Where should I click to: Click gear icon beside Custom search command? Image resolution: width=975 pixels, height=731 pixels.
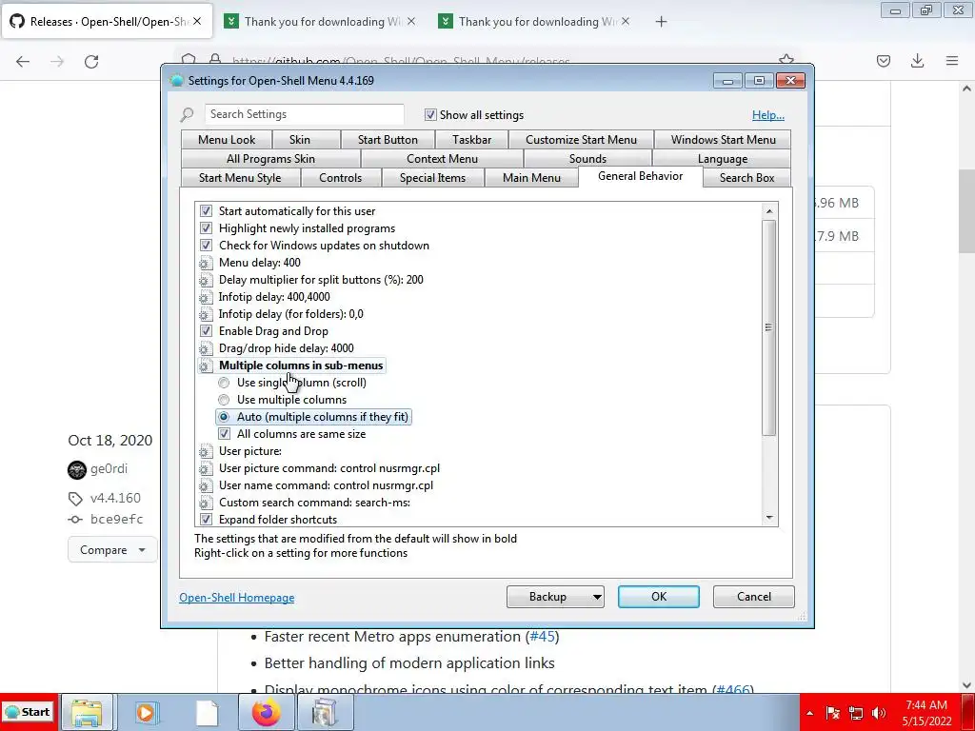click(206, 503)
